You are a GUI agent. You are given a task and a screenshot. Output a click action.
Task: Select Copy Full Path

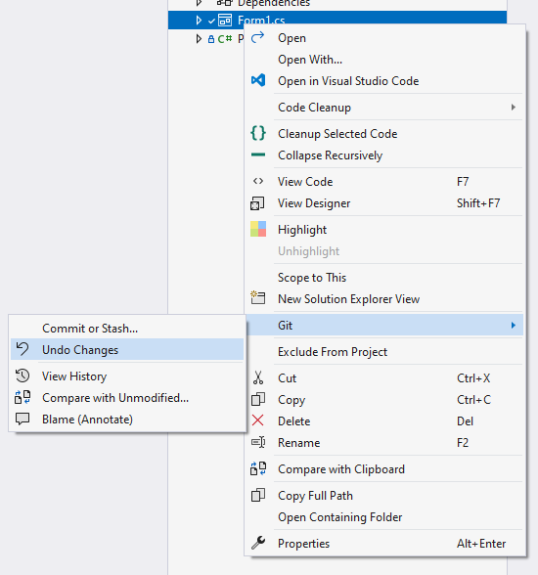384,496
